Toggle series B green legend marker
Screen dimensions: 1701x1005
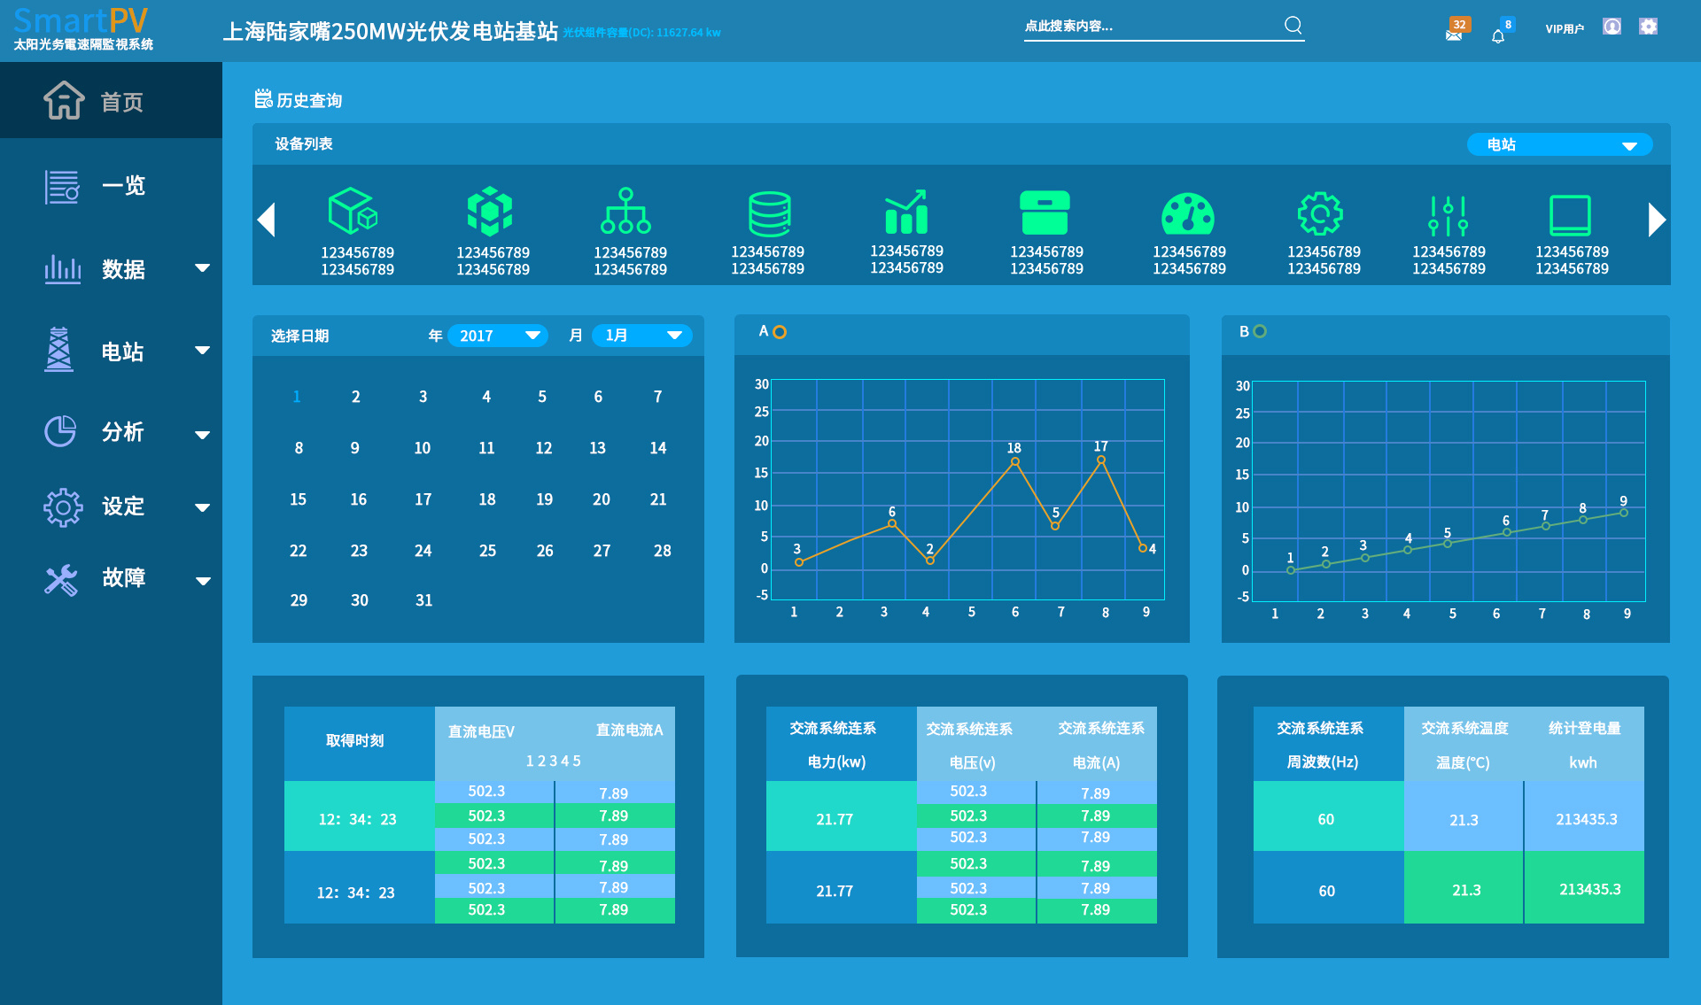[x=1260, y=331]
